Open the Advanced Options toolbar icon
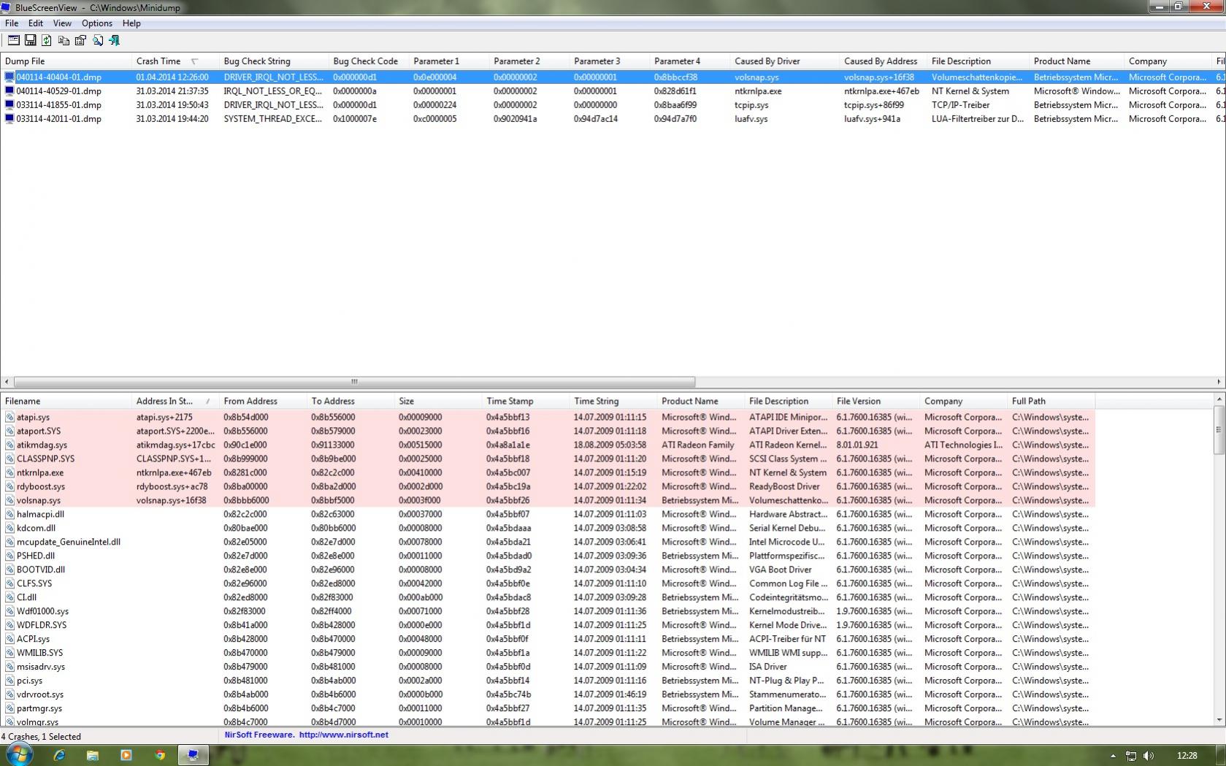 [14, 40]
